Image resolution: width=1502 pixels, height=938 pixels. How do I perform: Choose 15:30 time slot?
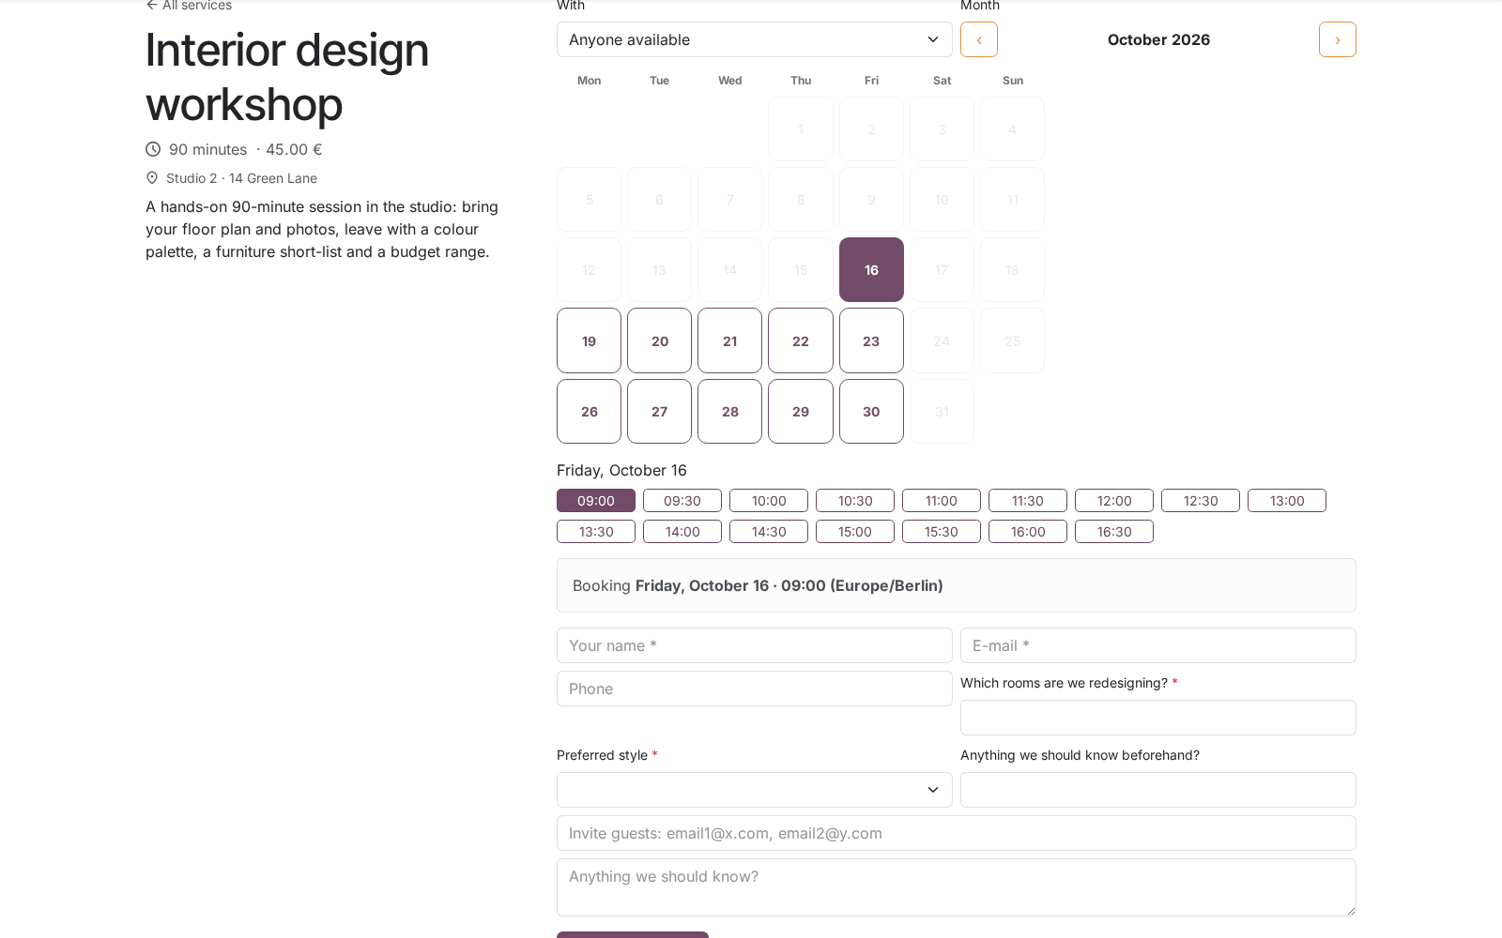pyautogui.click(x=942, y=532)
